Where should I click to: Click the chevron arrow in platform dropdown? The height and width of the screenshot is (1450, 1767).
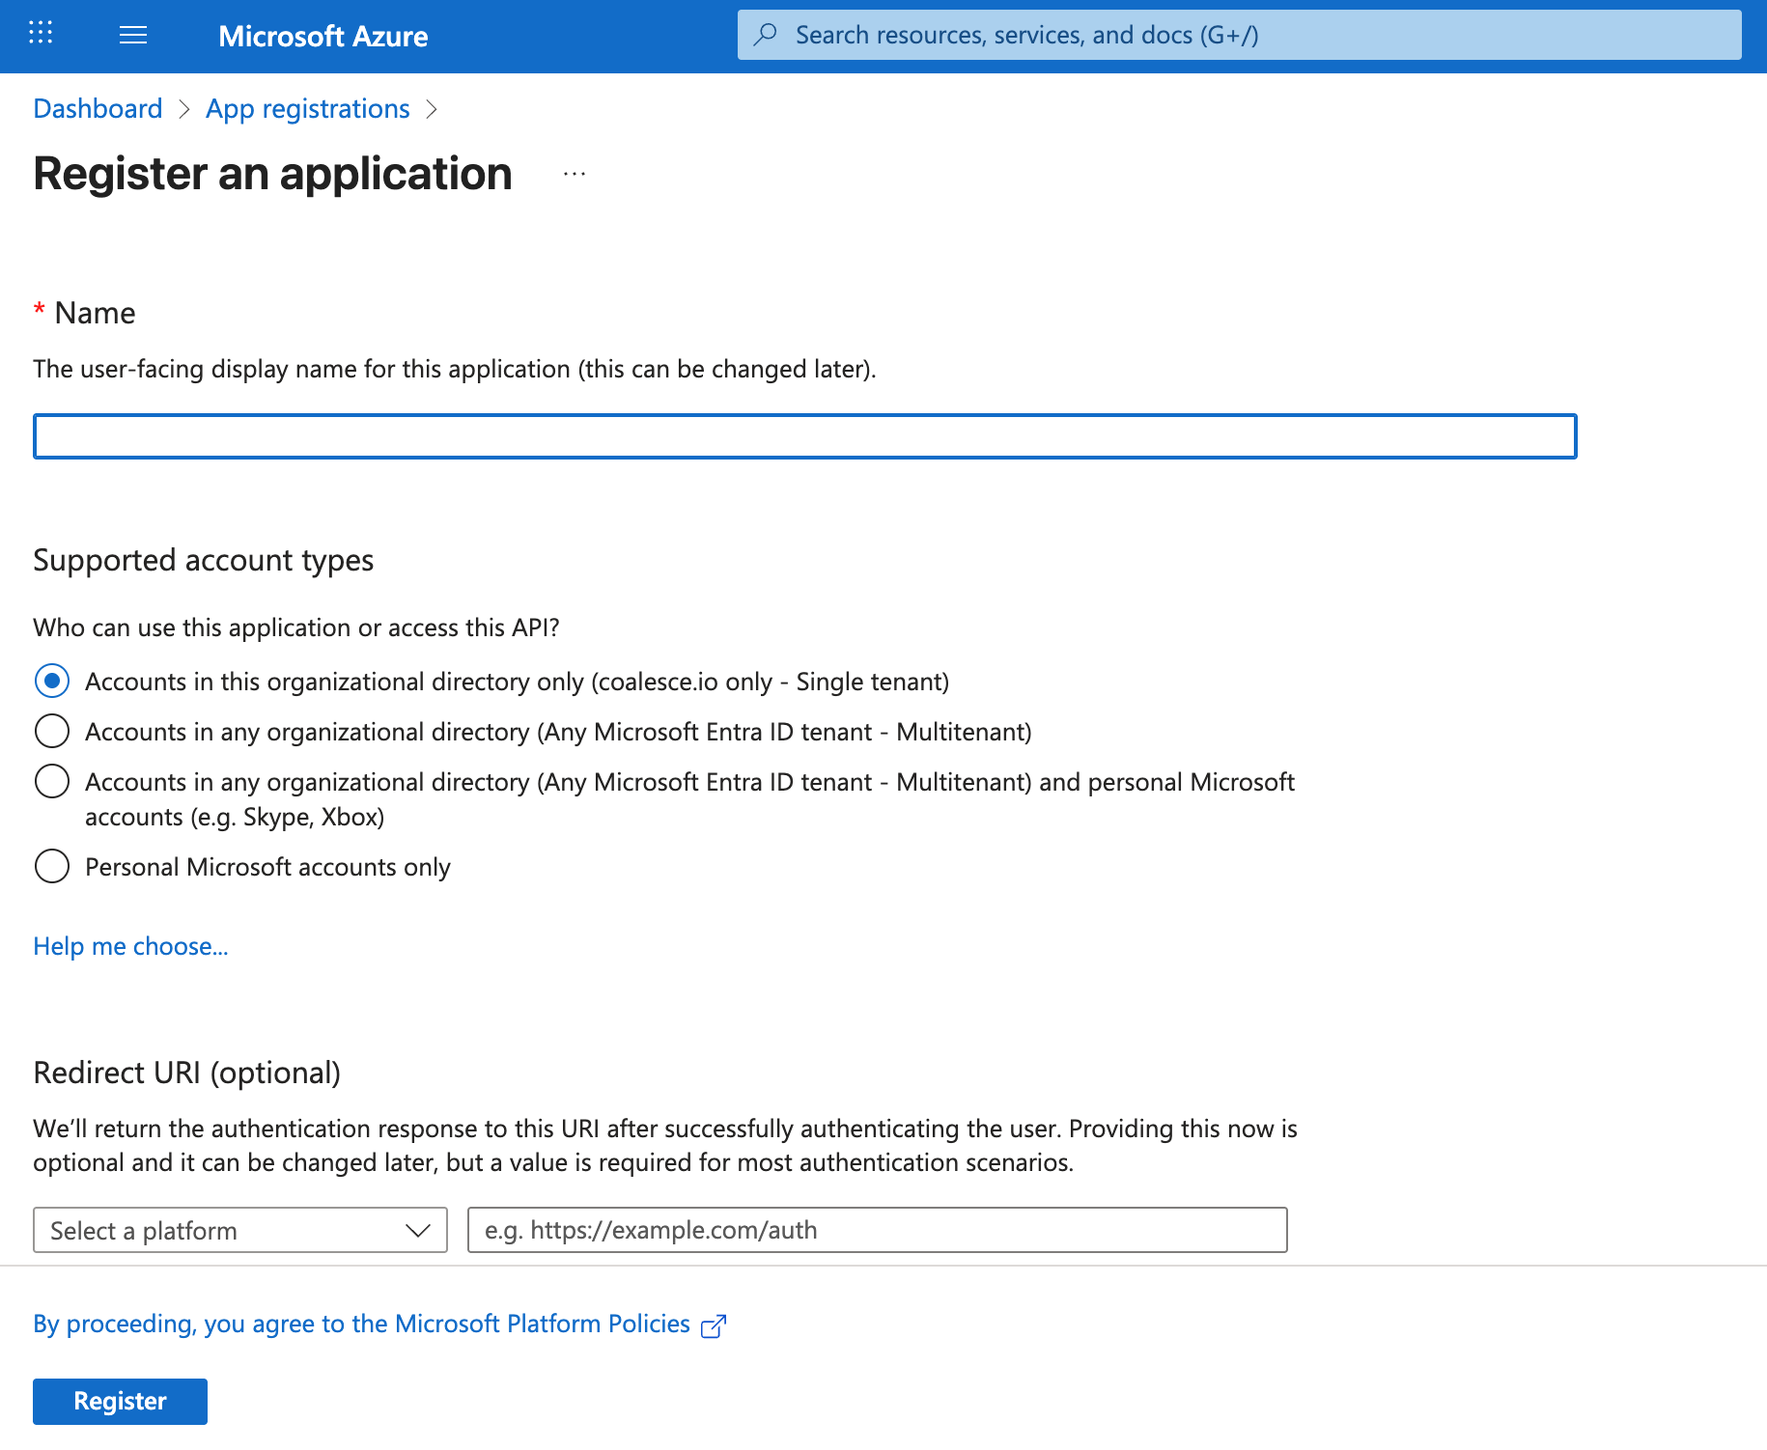pyautogui.click(x=417, y=1231)
